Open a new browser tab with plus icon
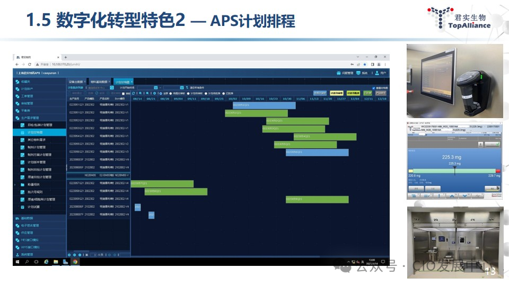Viewport: 509px width, 286px height. [x=66, y=57]
